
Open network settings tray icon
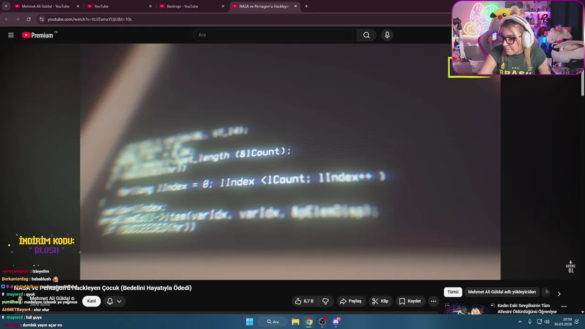(539, 322)
